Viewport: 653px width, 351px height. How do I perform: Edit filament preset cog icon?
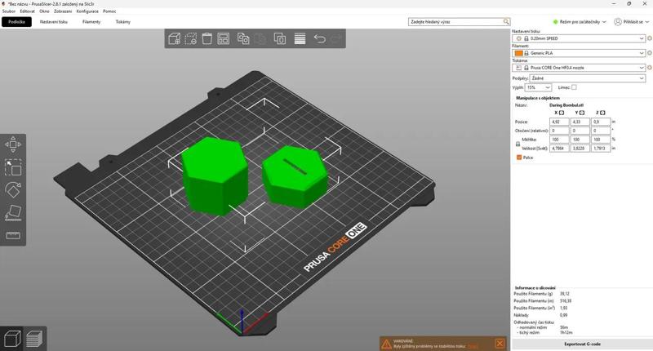point(649,53)
